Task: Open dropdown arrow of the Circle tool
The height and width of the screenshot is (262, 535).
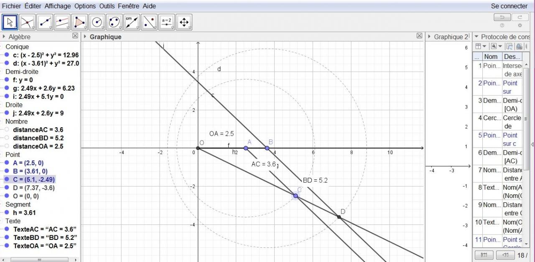Action: 102,28
